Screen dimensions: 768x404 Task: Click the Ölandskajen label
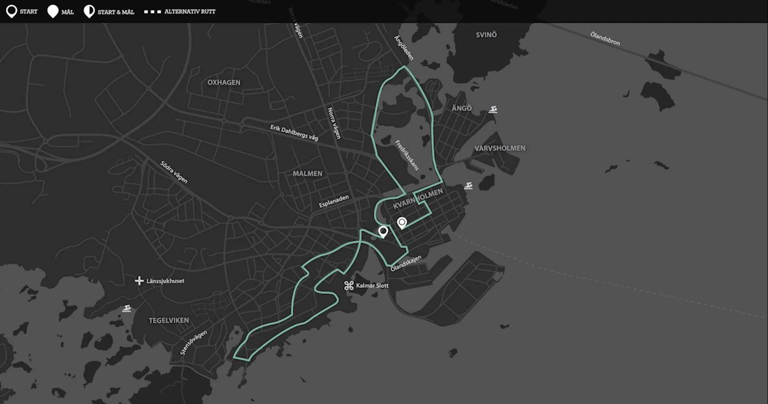click(x=406, y=263)
